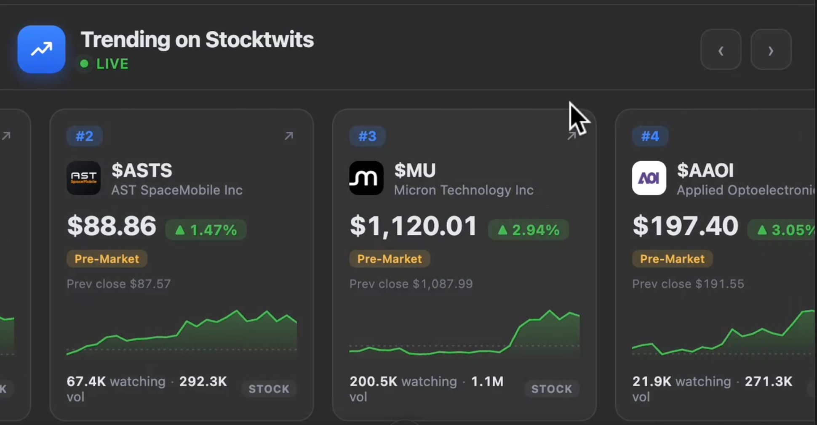Click the $ASTS 1.47% change badge

click(206, 230)
